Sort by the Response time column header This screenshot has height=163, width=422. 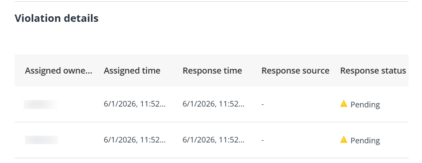point(212,71)
